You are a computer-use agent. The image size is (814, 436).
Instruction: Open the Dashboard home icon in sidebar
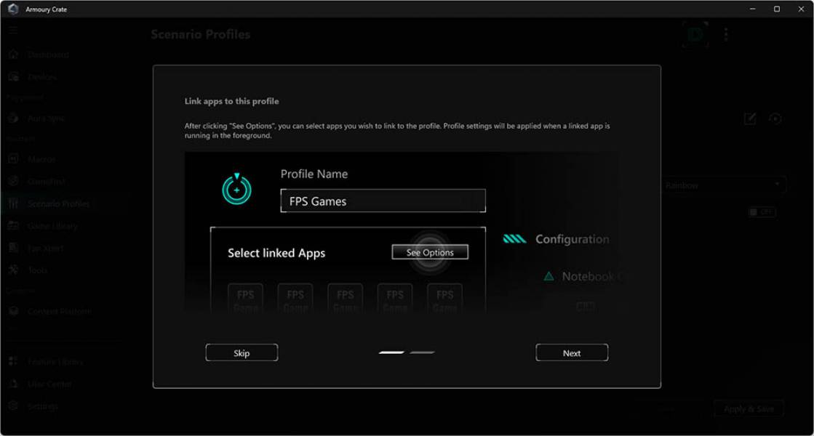click(14, 54)
